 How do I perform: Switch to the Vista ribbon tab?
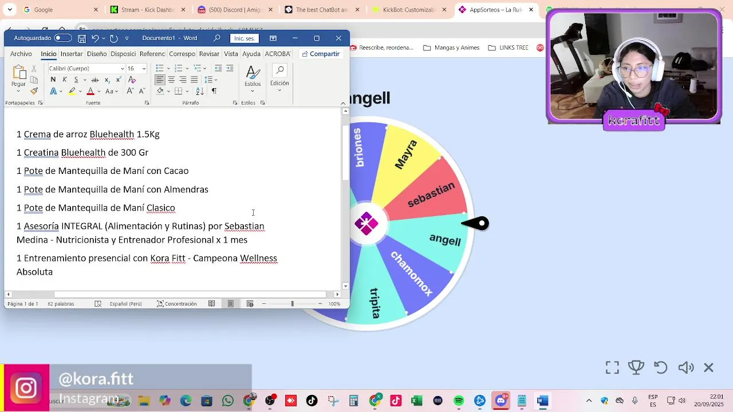point(231,54)
